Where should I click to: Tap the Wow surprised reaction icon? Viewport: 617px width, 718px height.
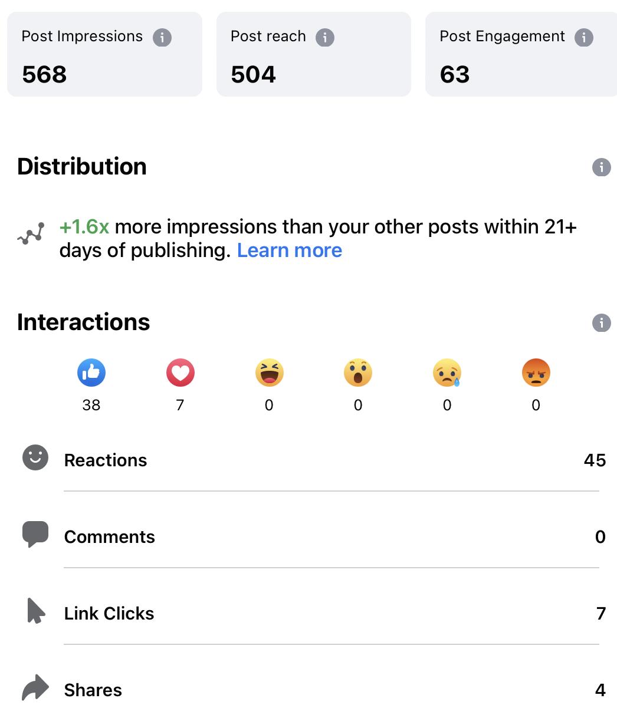358,373
